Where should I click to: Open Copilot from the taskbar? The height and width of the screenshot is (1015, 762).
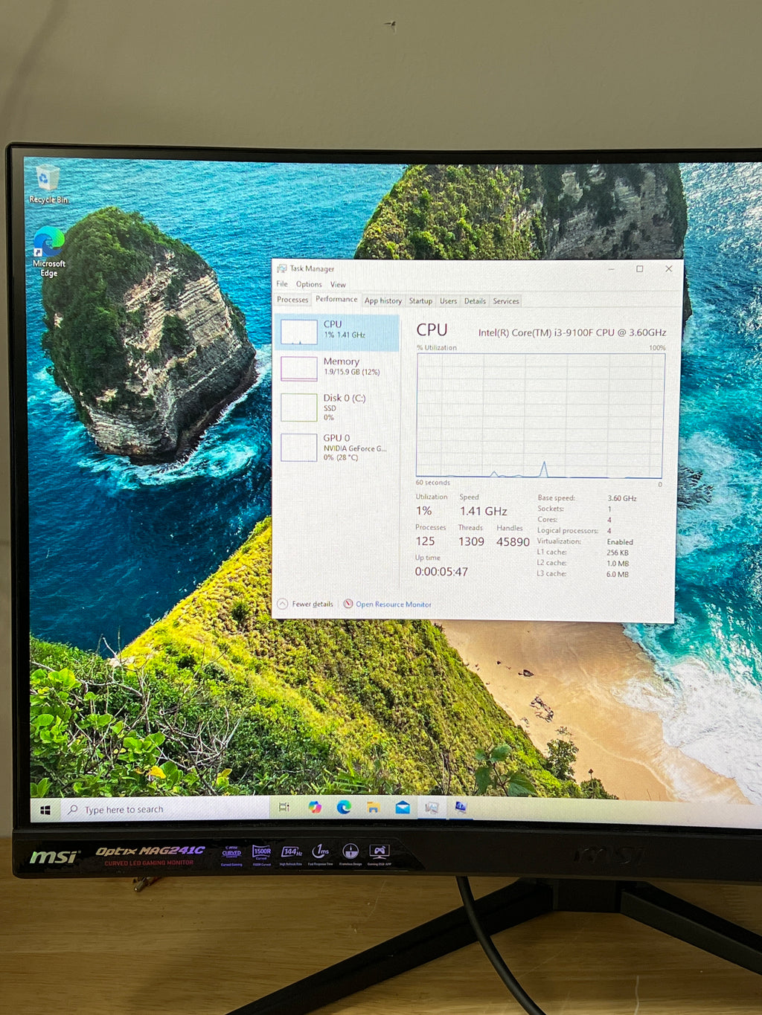tap(315, 808)
